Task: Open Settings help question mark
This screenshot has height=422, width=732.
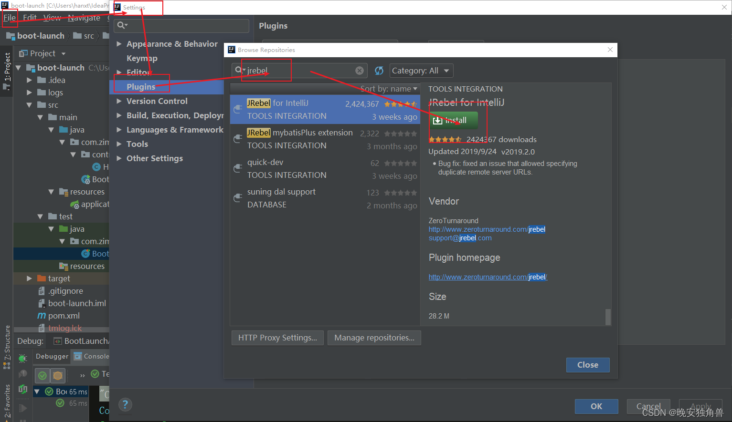Action: click(x=125, y=405)
